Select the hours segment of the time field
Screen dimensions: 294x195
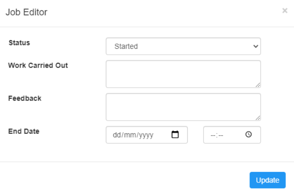[x=213, y=135]
